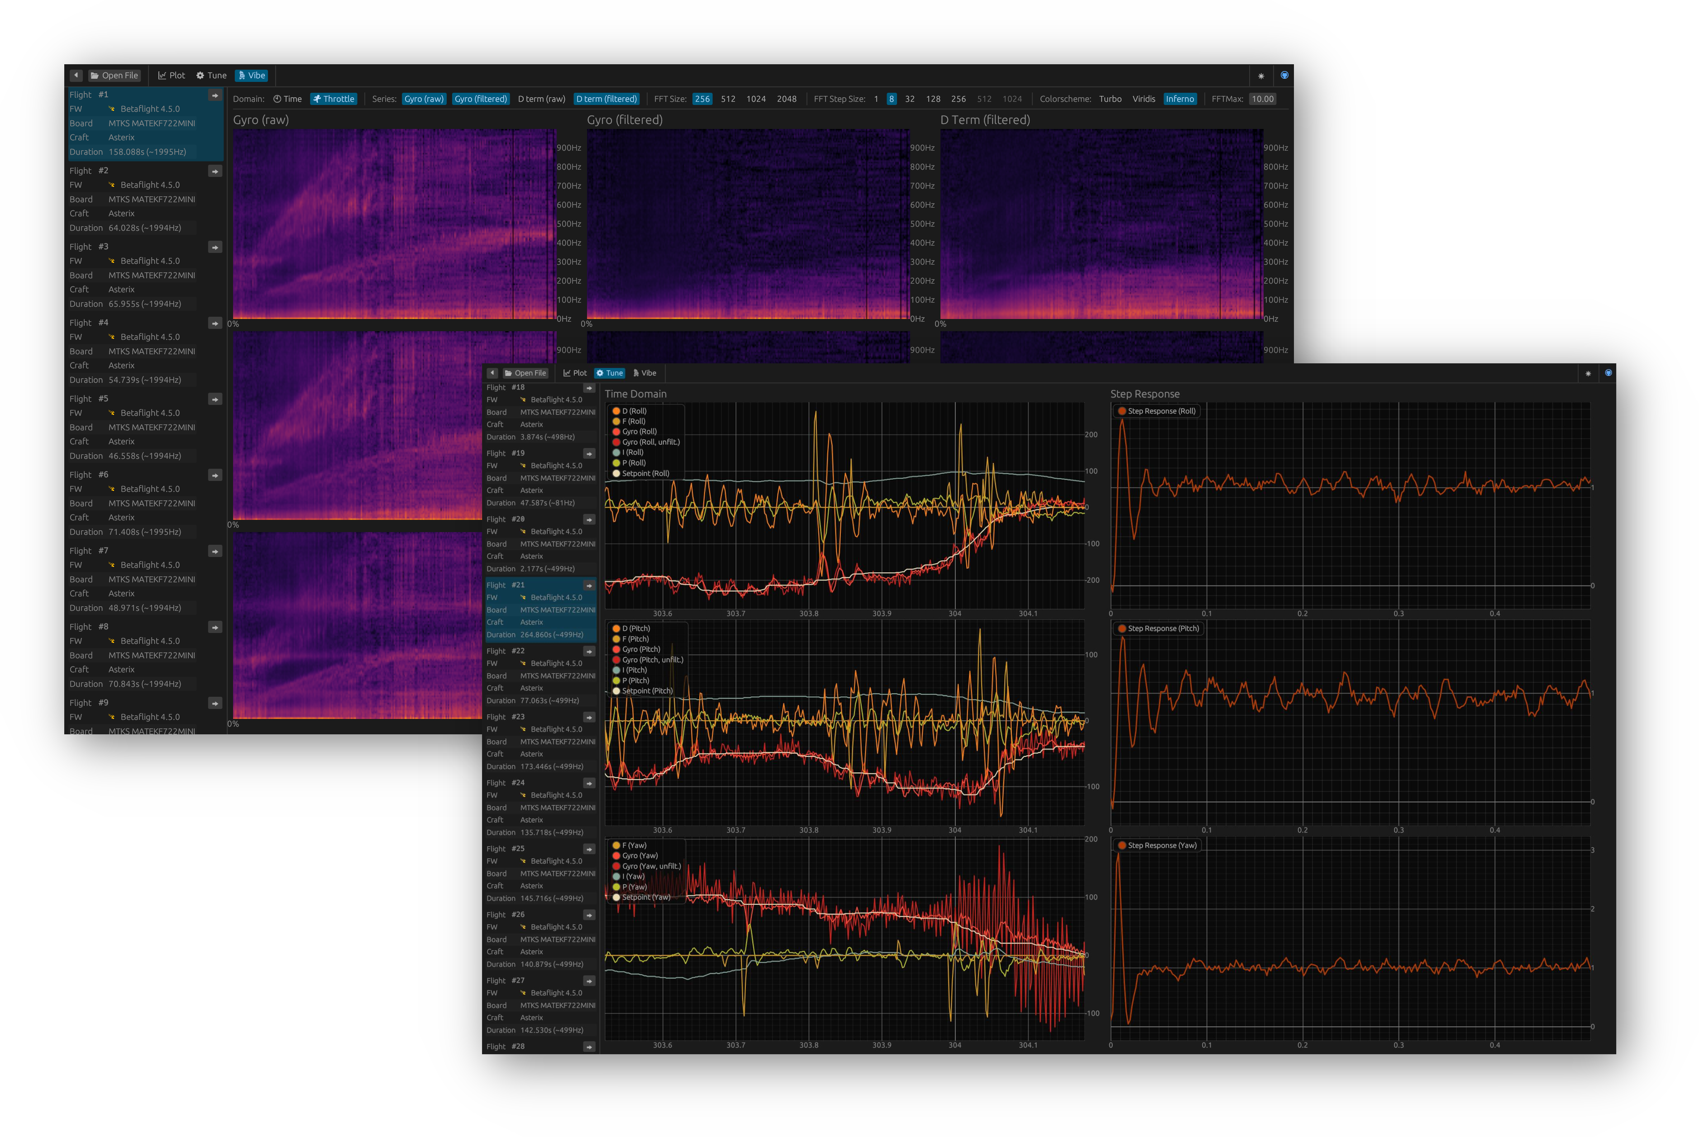Image resolution: width=1699 pixels, height=1137 pixels.
Task: Click Open File in the Vibe window
Action: tap(114, 76)
